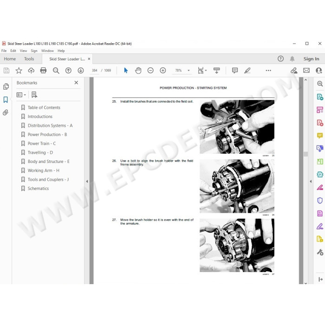The height and width of the screenshot is (325, 325).
Task: Go to the previous page
Action: tap(68, 71)
